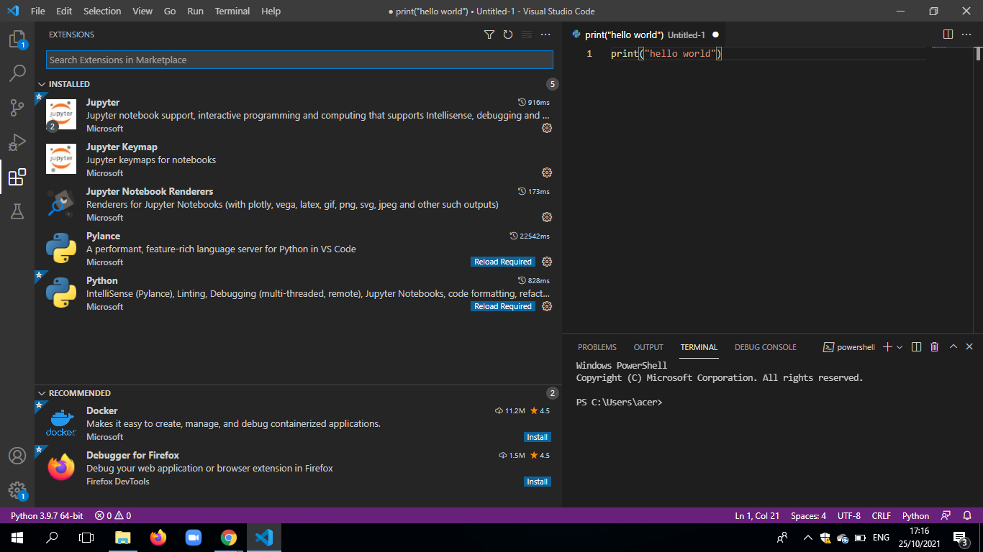The image size is (983, 552).
Task: Open the Jupyter extension settings gear
Action: coord(547,128)
